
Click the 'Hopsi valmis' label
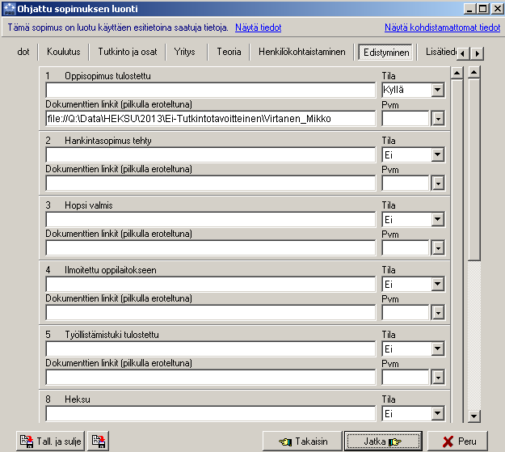[x=89, y=205]
